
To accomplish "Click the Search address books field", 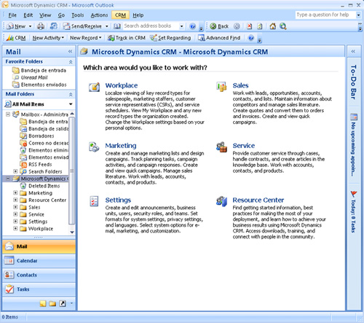I will tap(151, 26).
